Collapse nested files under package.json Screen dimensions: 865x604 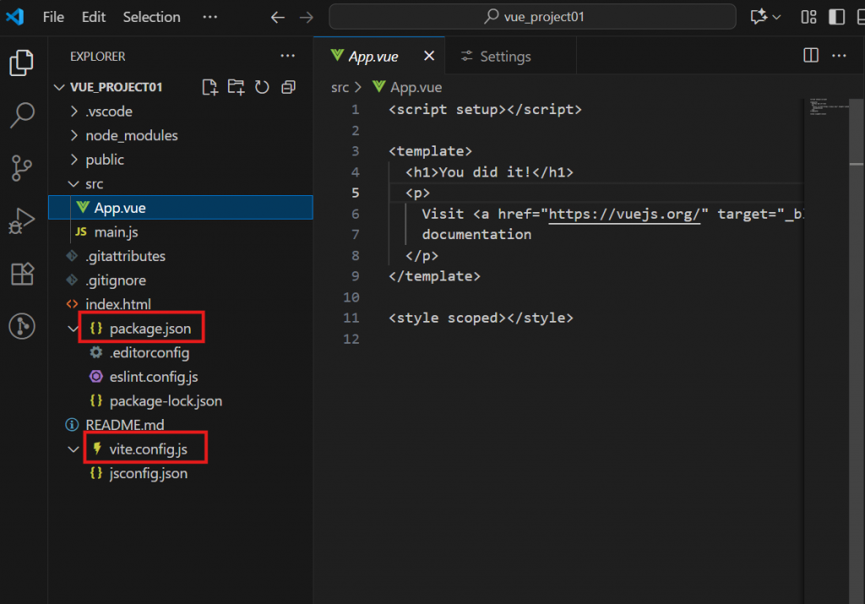(x=73, y=329)
